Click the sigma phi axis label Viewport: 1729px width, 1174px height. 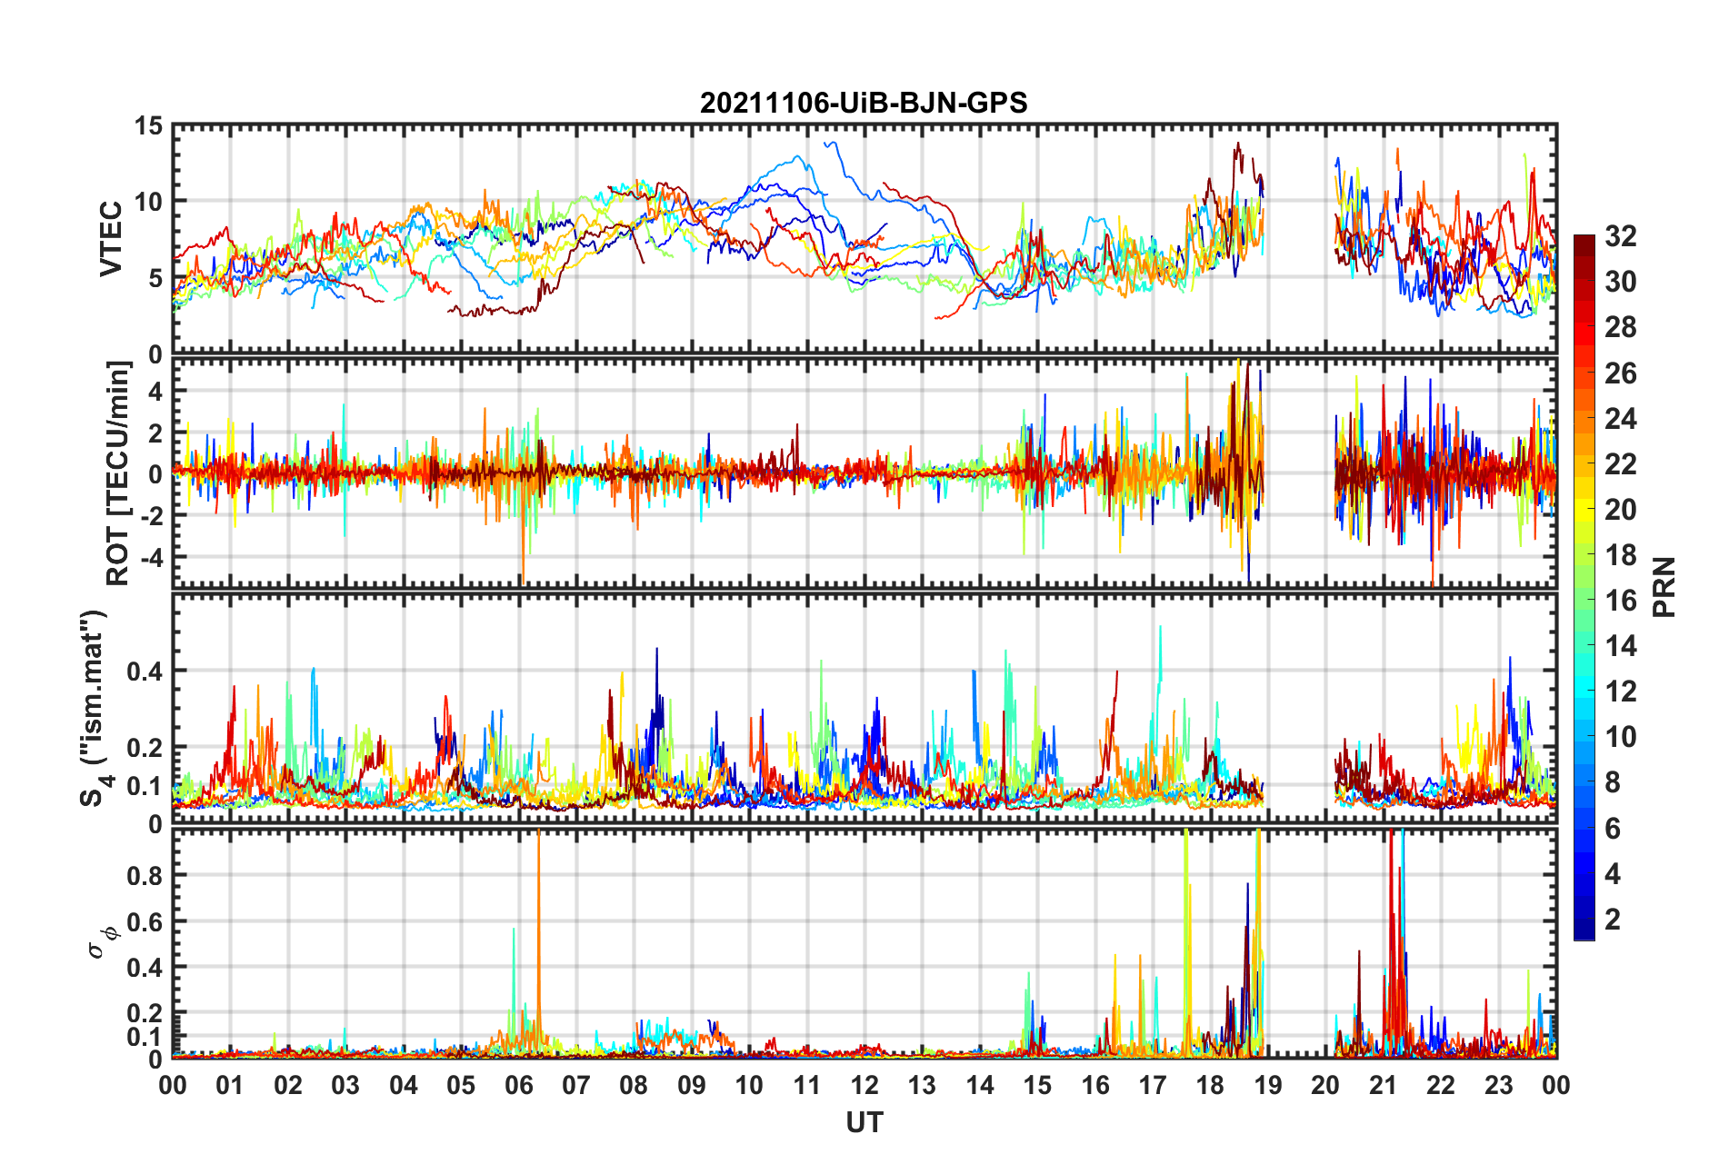click(x=102, y=941)
